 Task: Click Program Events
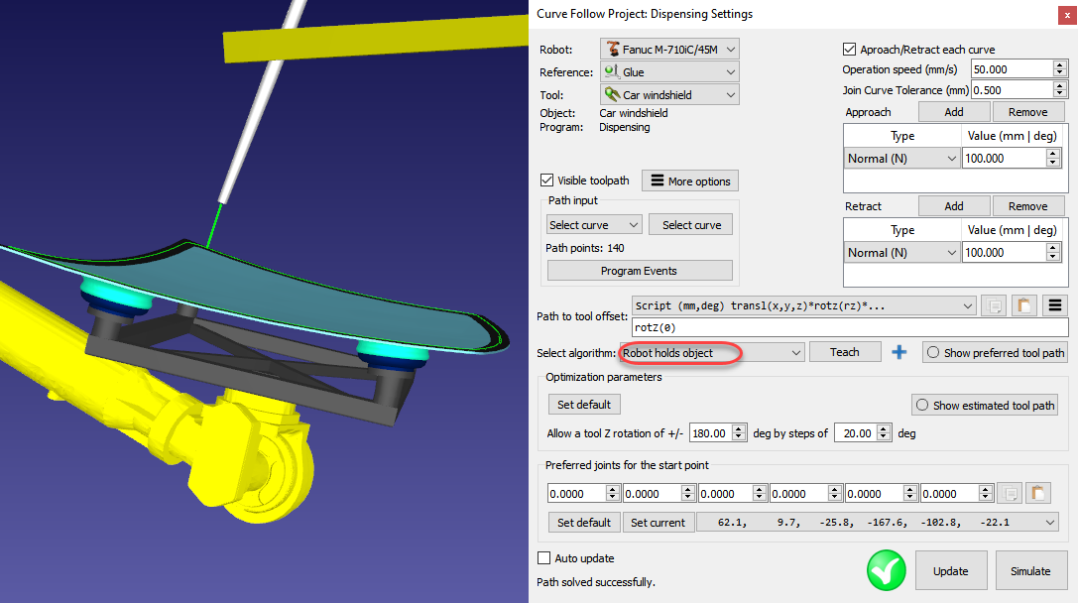(639, 270)
